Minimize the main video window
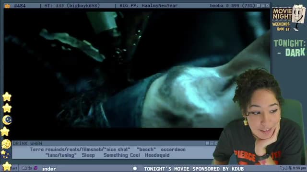Image resolution: width=307 pixels, height=172 pixels. click(x=259, y=5)
